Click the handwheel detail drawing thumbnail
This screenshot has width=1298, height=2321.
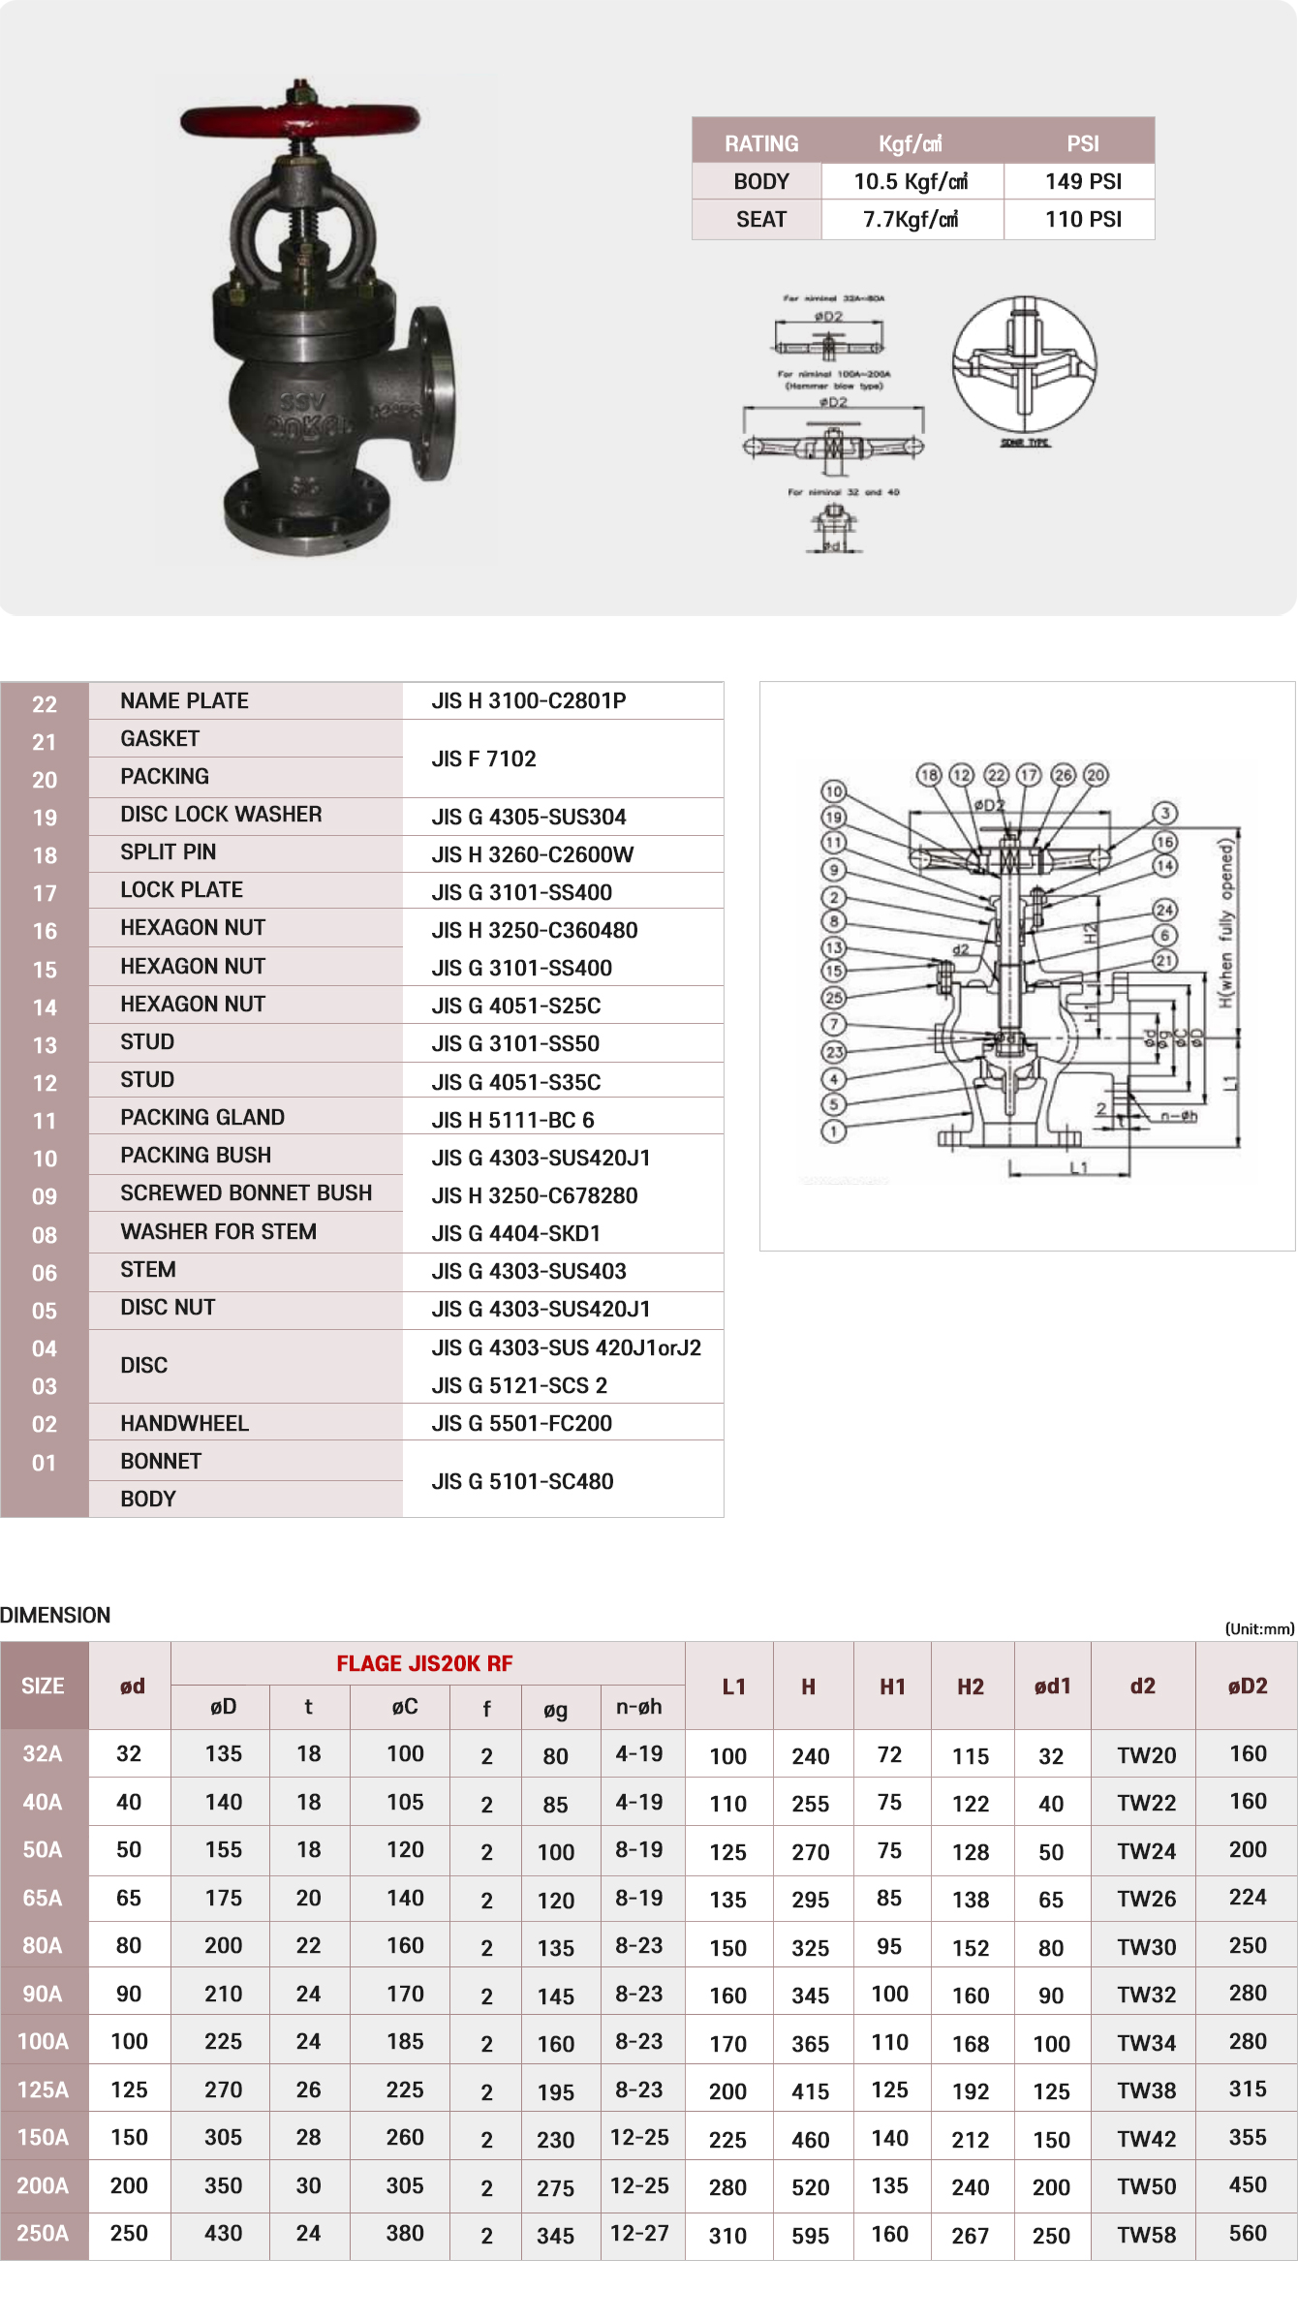pyautogui.click(x=833, y=424)
